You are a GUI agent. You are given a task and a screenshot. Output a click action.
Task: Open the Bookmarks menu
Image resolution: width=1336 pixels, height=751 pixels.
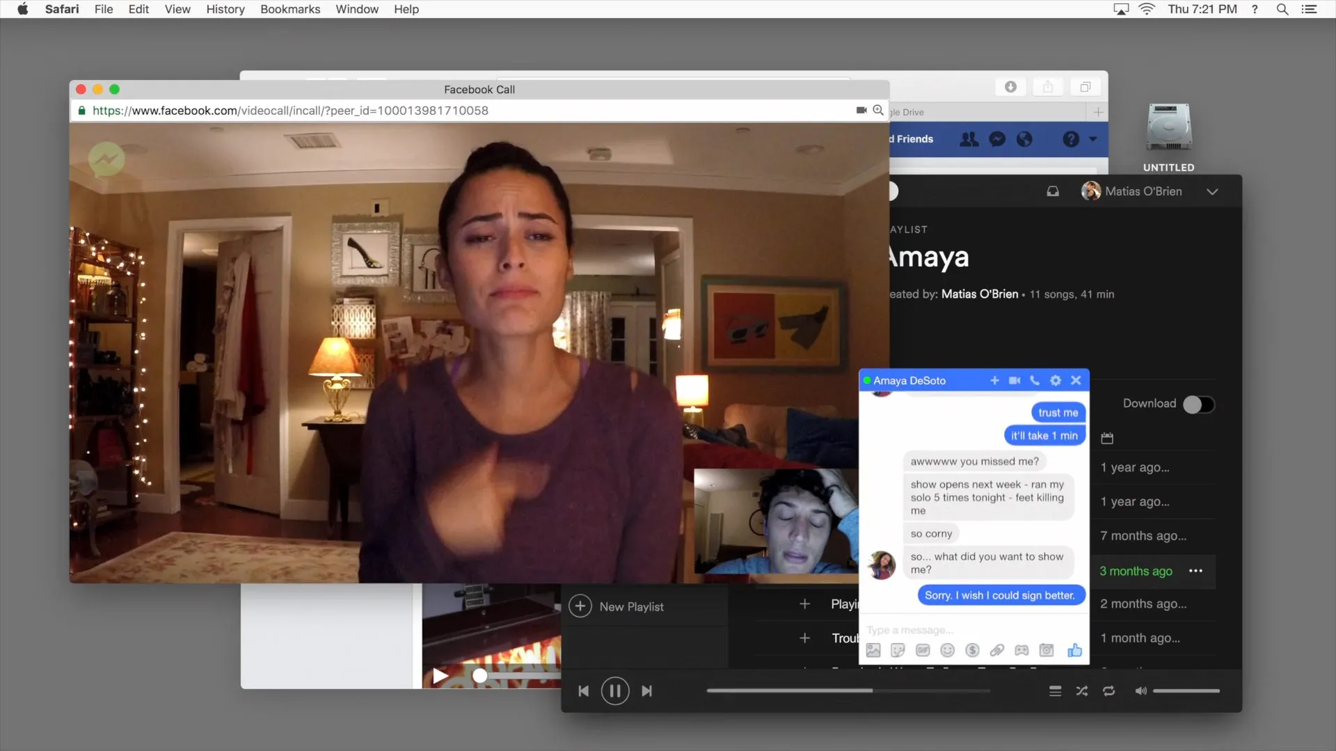coord(290,9)
